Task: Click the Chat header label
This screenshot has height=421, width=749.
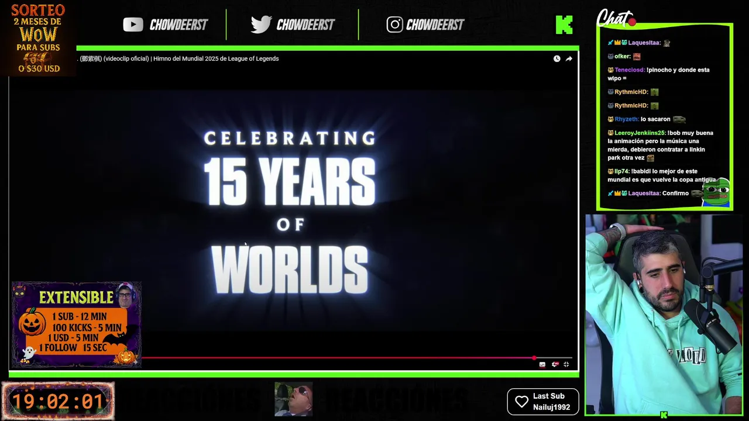Action: click(614, 19)
